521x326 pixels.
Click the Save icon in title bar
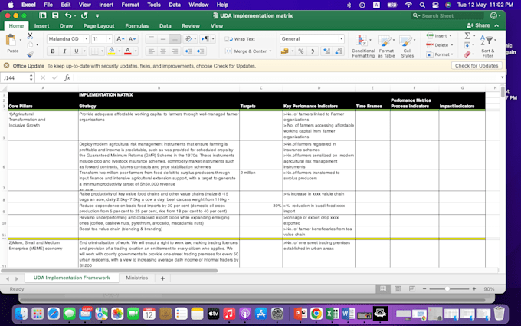pyautogui.click(x=55, y=15)
